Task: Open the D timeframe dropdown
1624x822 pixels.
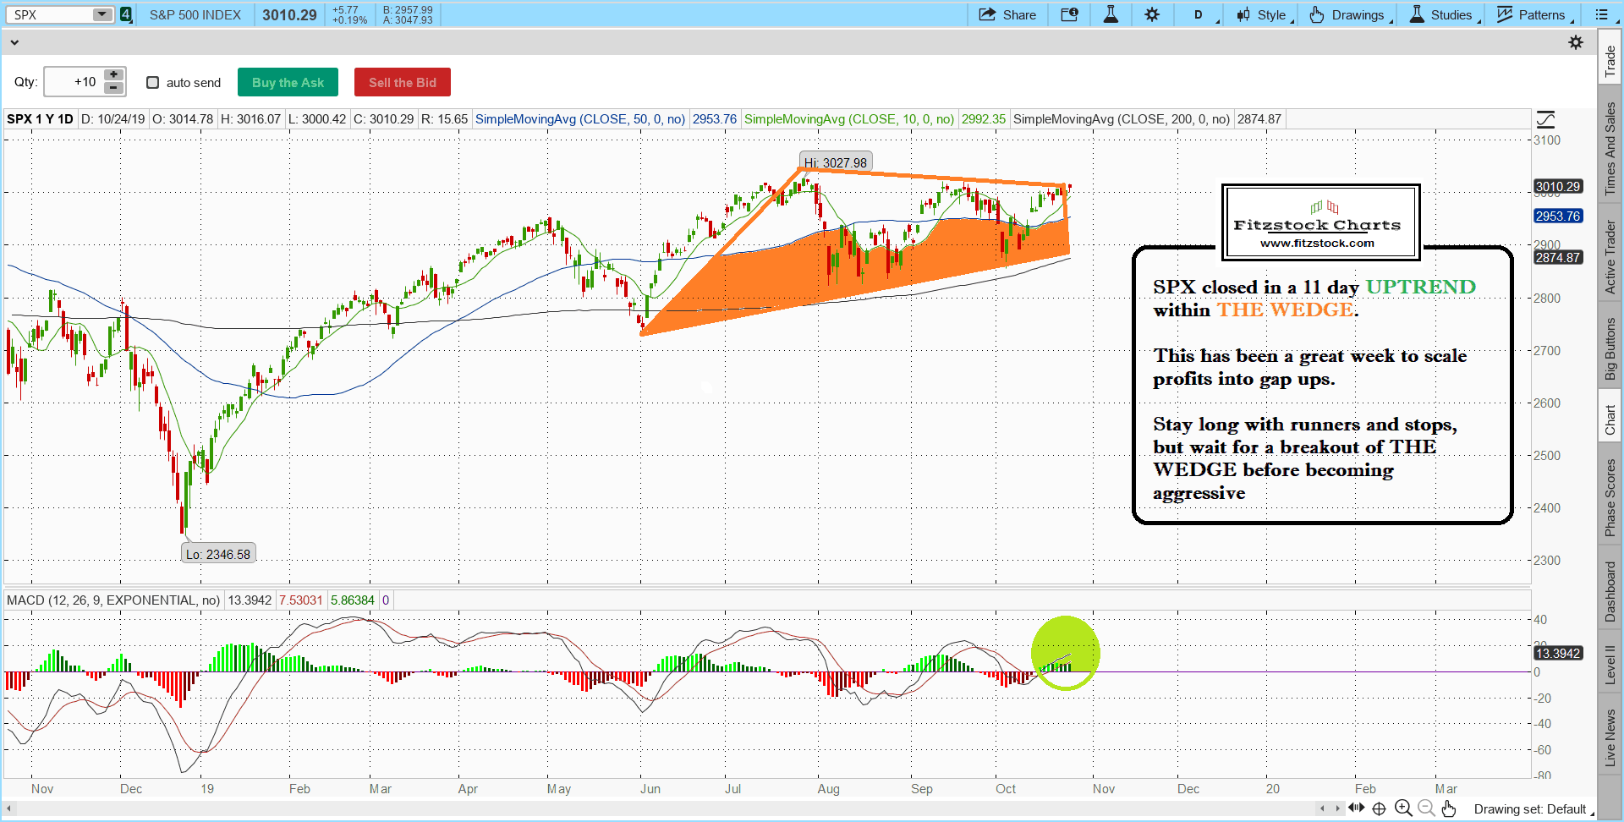Action: pyautogui.click(x=1203, y=14)
